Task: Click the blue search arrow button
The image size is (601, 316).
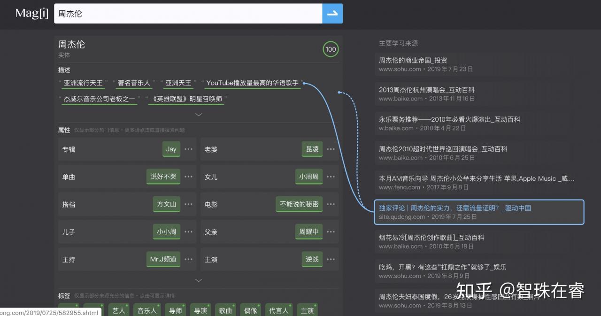Action: click(332, 14)
